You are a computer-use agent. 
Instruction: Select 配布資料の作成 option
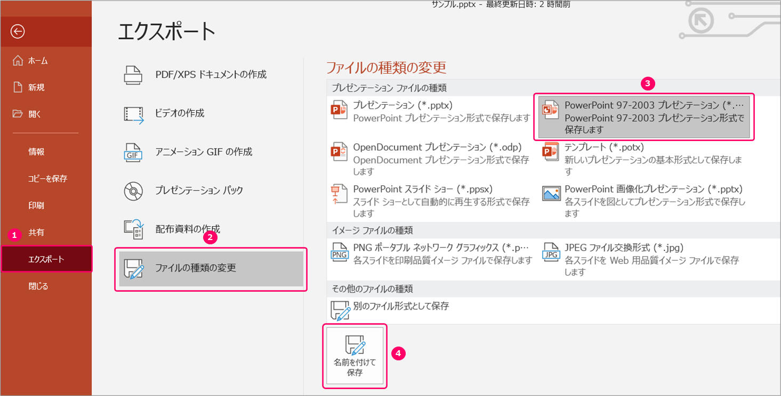click(x=211, y=229)
